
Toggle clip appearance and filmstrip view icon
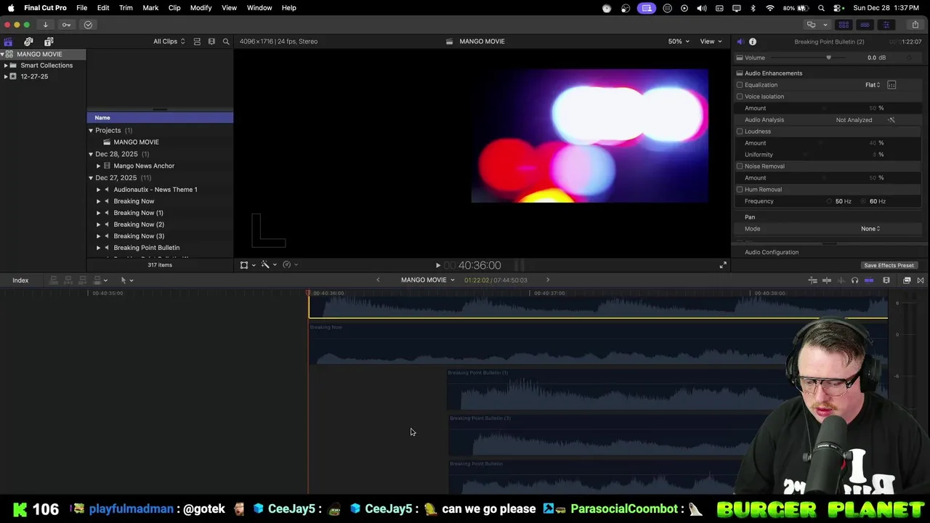(197, 41)
